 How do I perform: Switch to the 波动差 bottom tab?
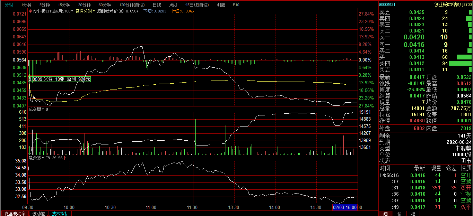(x=38, y=214)
